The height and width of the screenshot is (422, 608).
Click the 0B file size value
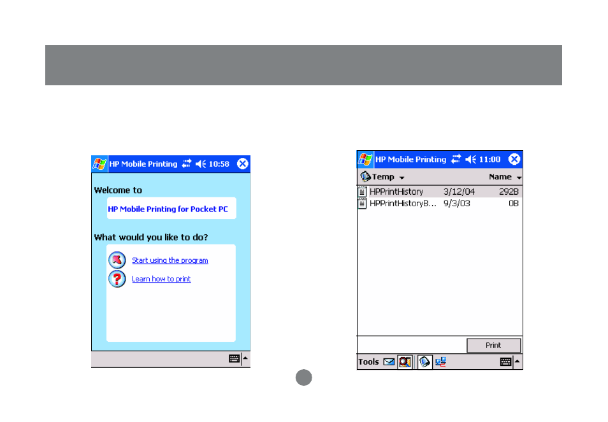[514, 203]
